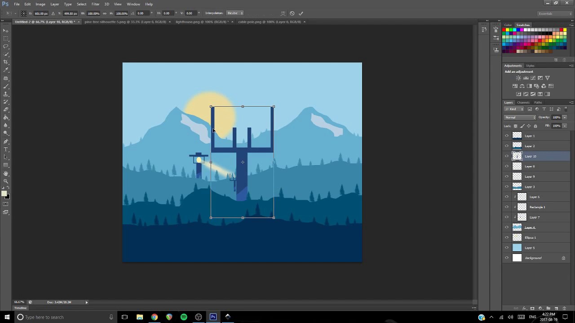Image resolution: width=575 pixels, height=323 pixels.
Task: Select the Layer 3 row
Action: click(x=536, y=187)
